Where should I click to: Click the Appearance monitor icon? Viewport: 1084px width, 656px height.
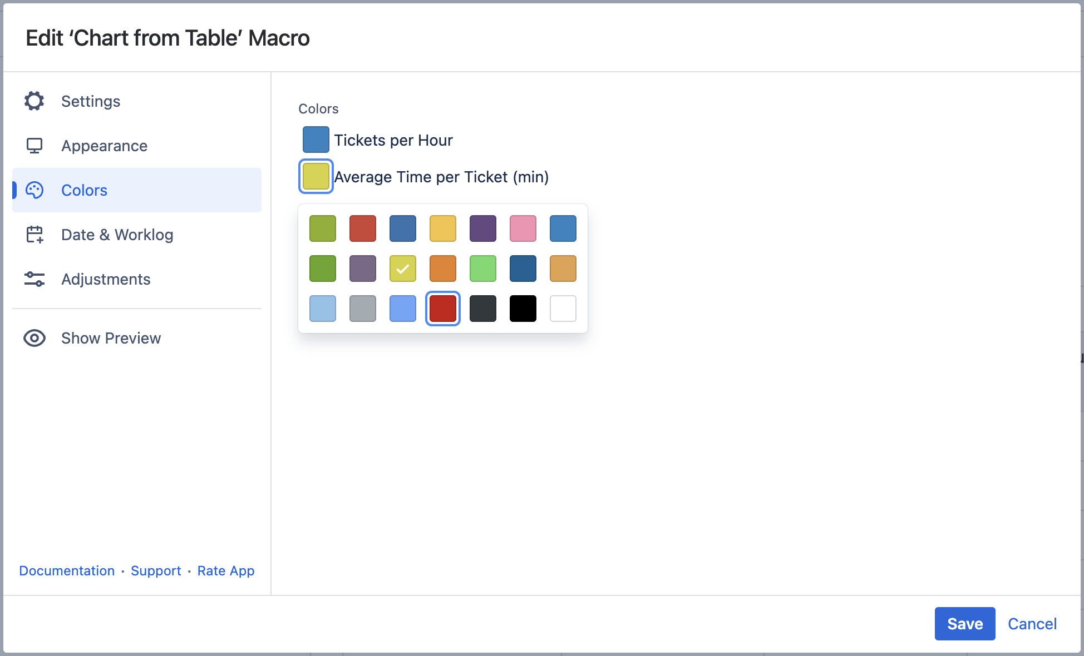(34, 146)
